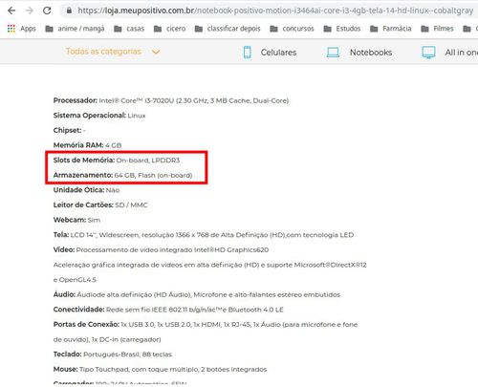Open the classificar depois bookmark folder
This screenshot has height=387, width=478.
[x=228, y=29]
